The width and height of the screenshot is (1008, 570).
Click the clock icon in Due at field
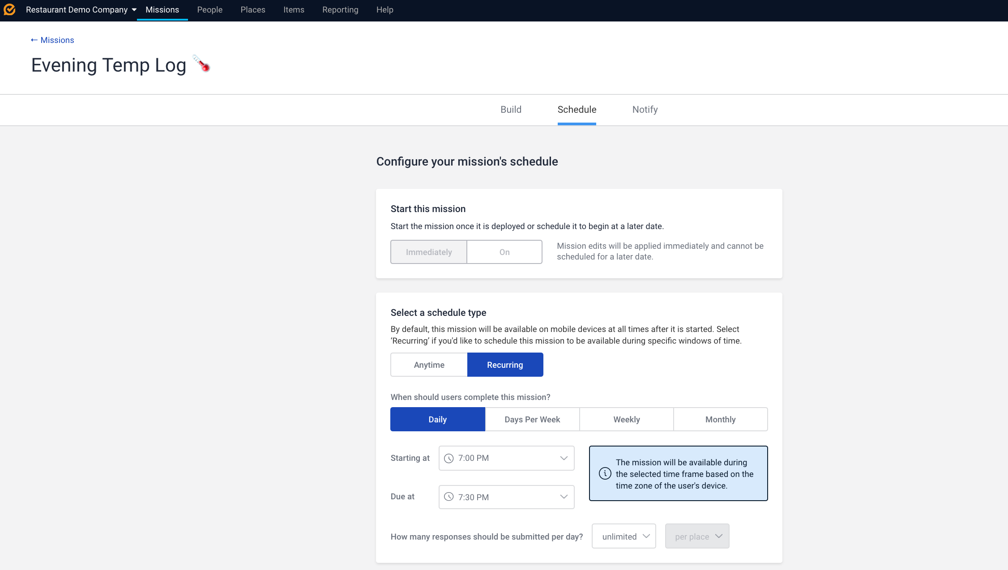(x=449, y=497)
